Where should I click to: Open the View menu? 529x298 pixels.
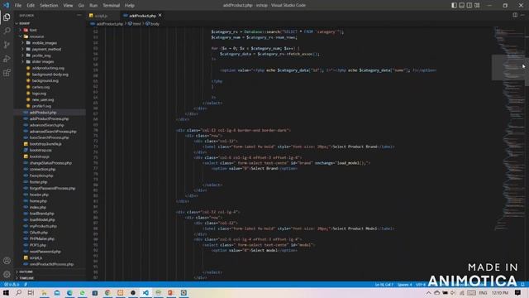point(68,6)
